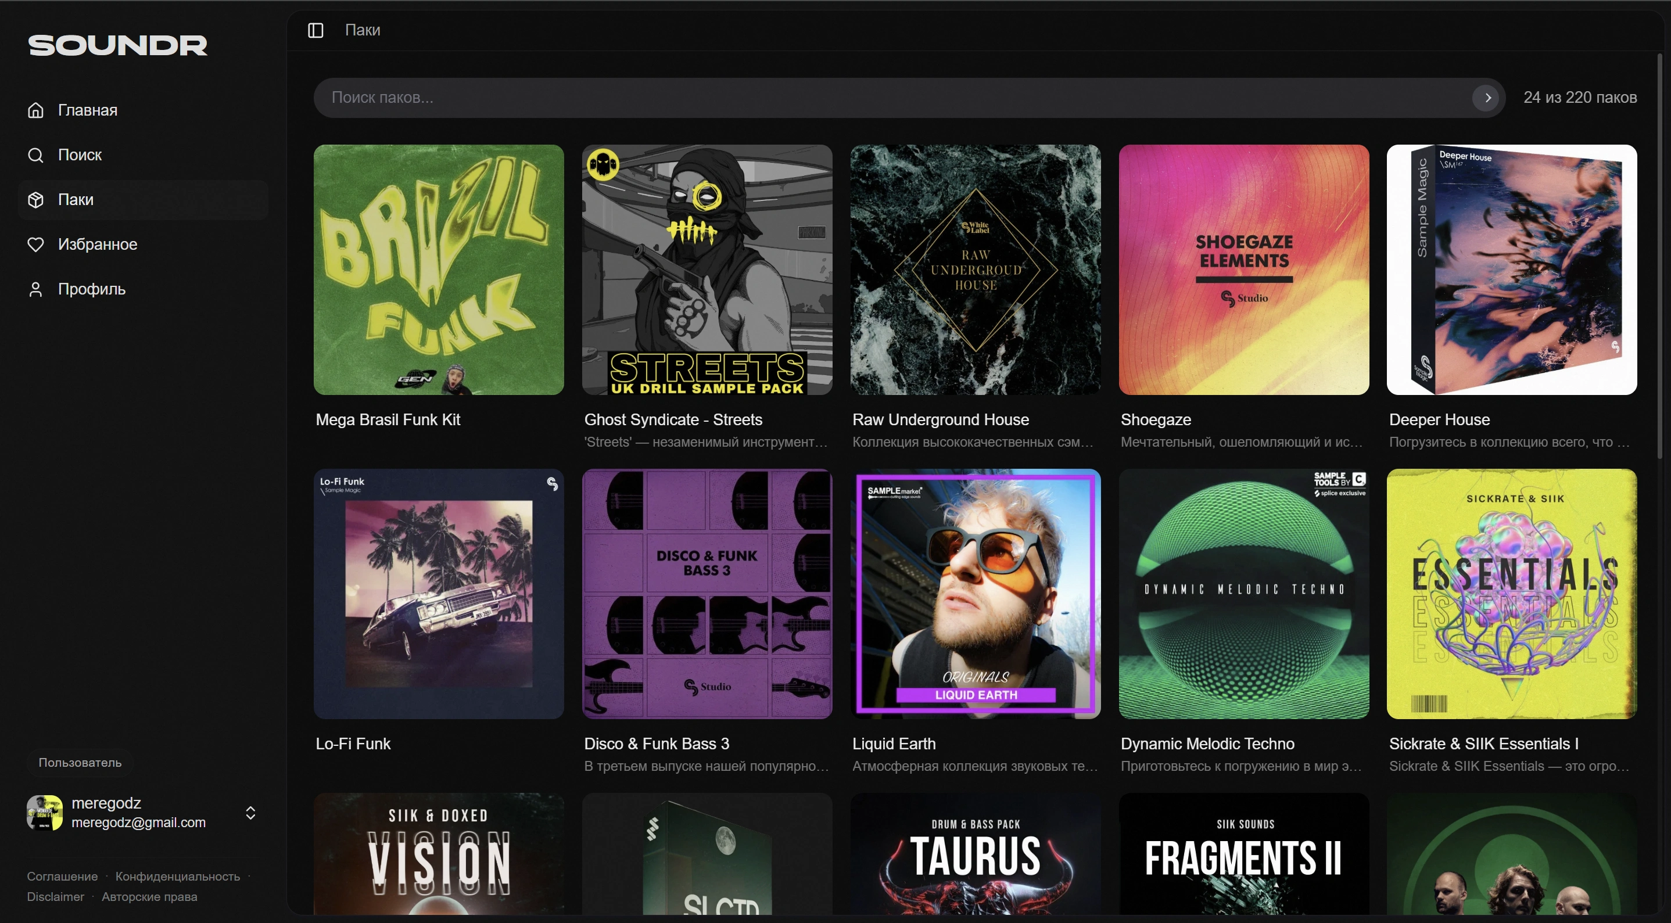Screen dimensions: 1671x923
Task: Click the cube icon beside Паки
Action: pyautogui.click(x=35, y=200)
